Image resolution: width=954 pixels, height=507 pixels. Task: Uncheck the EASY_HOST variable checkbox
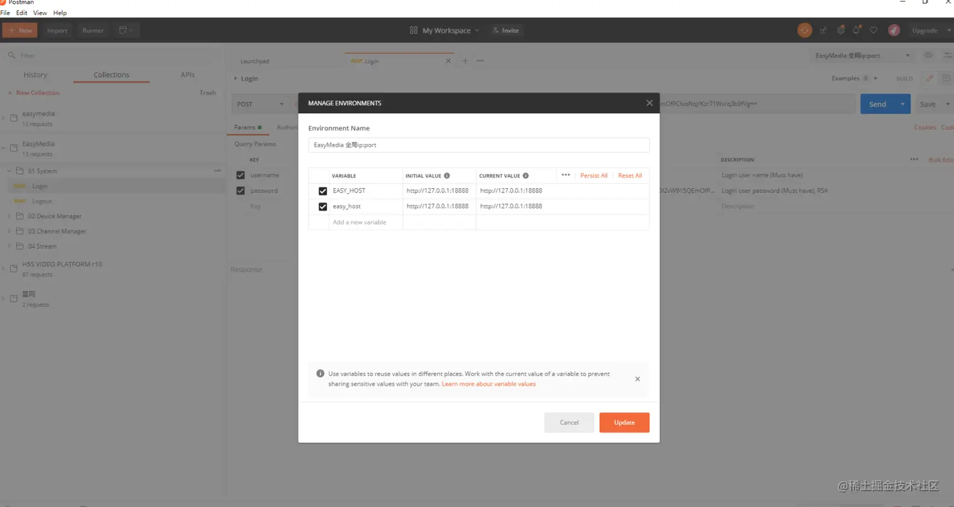click(x=323, y=191)
